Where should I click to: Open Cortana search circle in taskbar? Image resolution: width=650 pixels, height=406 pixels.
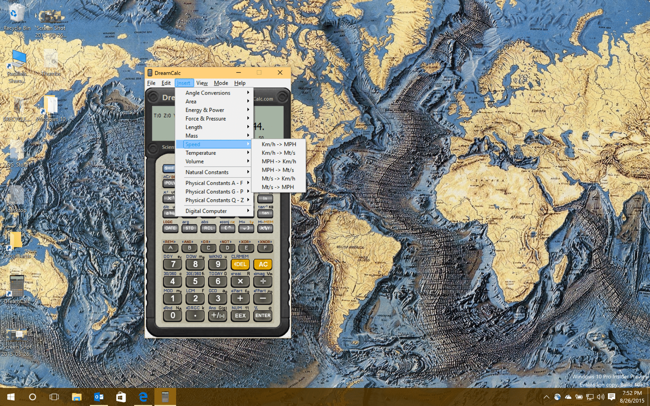coord(32,397)
